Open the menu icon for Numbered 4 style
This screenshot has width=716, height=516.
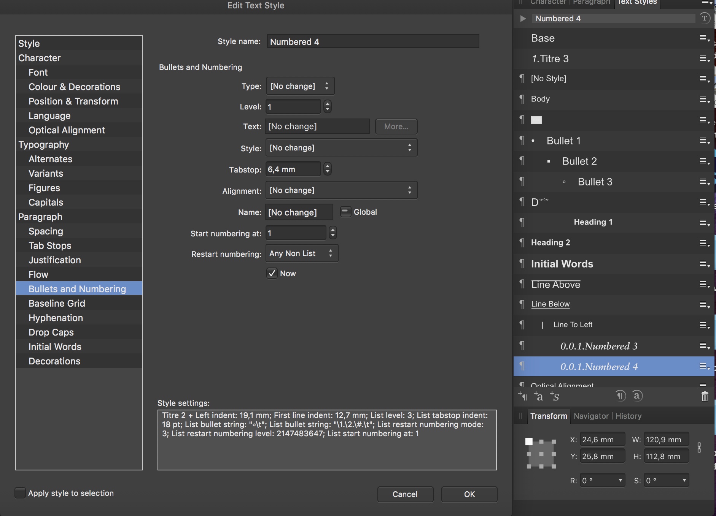coord(705,366)
